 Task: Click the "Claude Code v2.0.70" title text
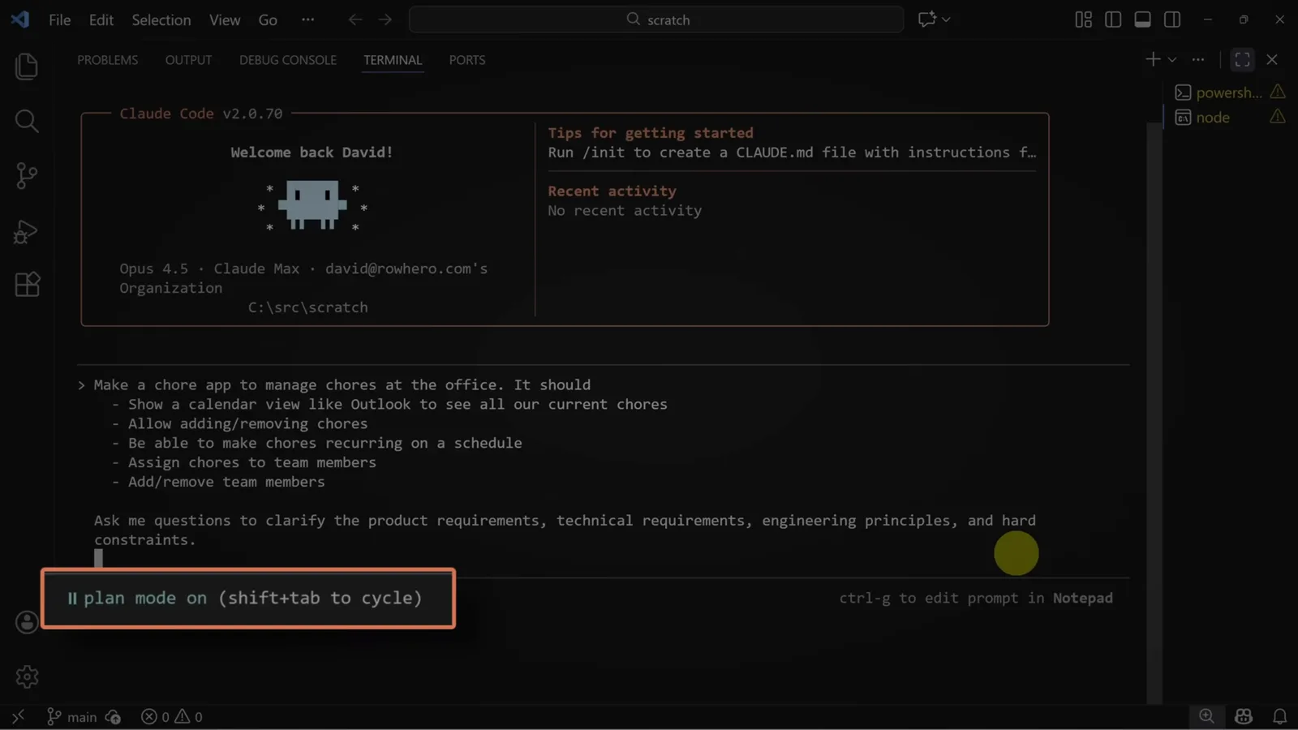[201, 114]
